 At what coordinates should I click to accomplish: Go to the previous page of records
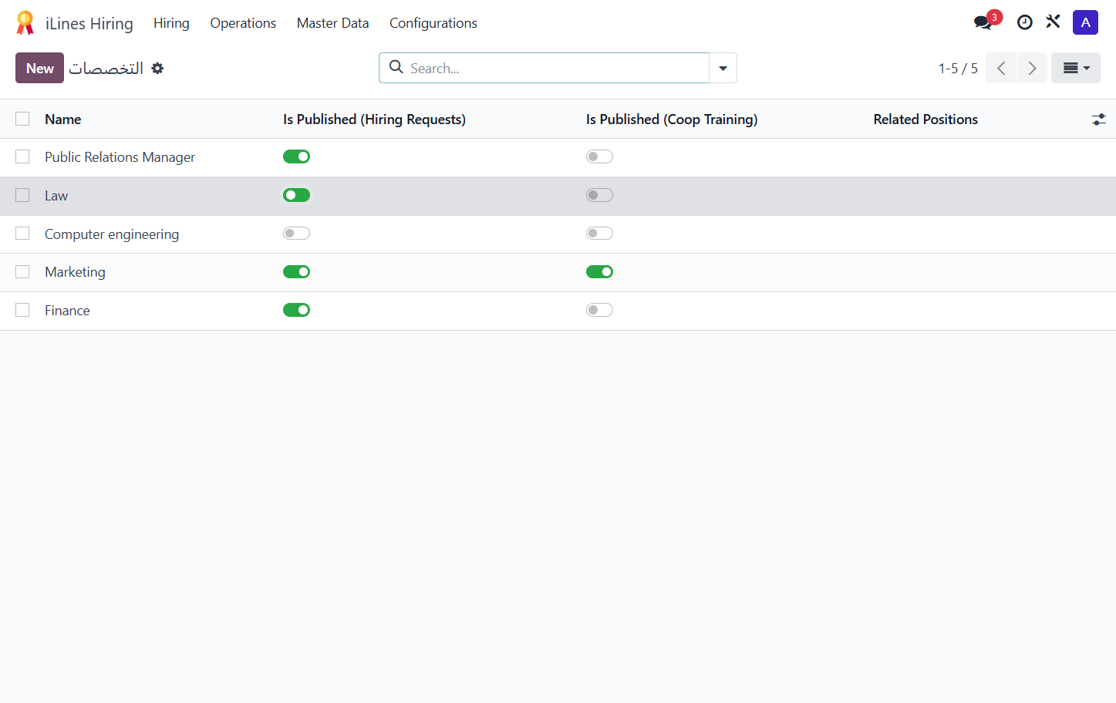tap(1001, 68)
